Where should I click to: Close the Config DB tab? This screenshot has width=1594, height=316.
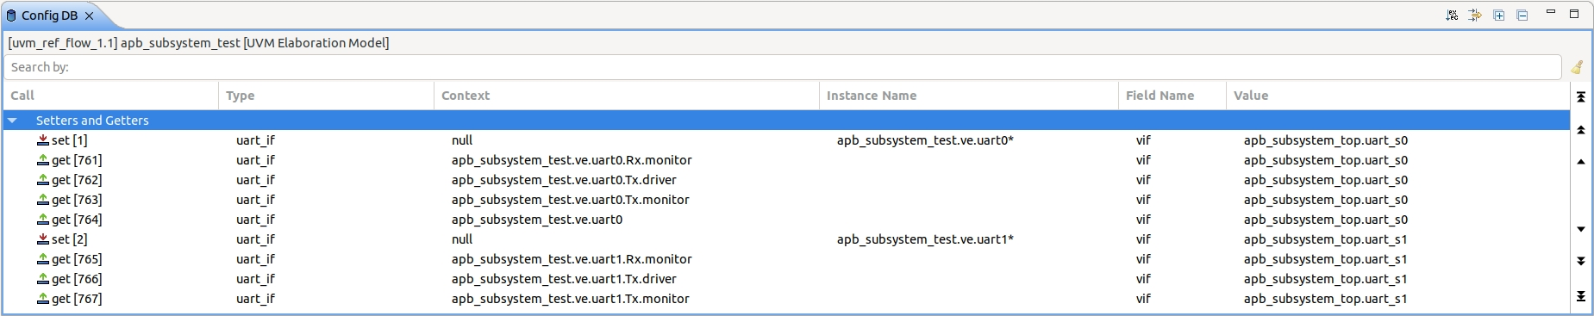tap(89, 15)
